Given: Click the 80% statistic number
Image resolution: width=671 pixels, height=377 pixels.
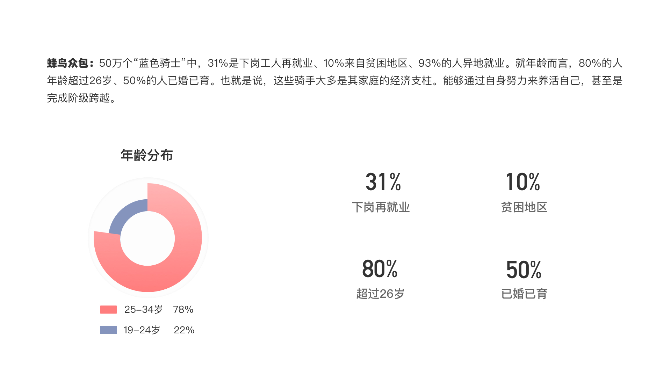Looking at the screenshot, I should click(x=380, y=269).
